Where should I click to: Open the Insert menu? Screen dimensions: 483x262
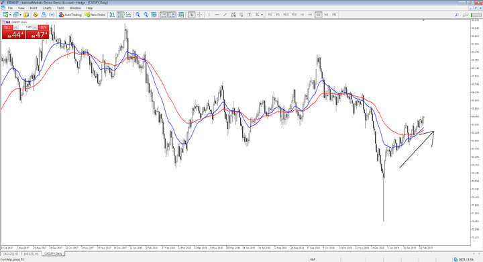click(34, 8)
